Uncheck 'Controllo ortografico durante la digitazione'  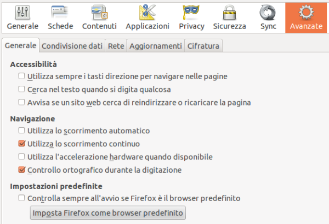pyautogui.click(x=22, y=170)
